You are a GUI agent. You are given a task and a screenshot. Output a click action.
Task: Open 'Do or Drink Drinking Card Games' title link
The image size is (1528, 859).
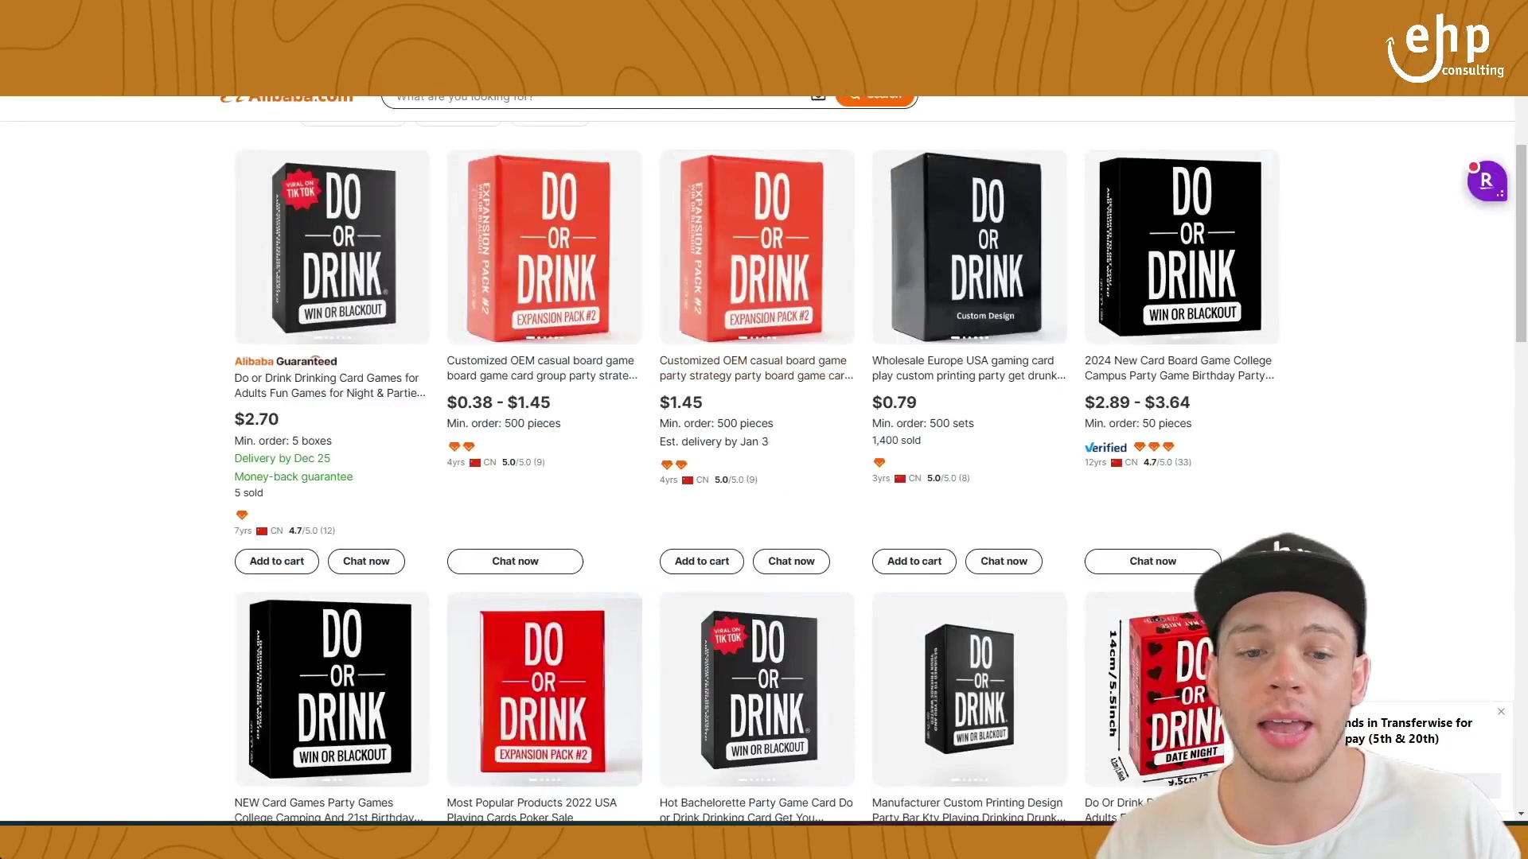(x=329, y=386)
